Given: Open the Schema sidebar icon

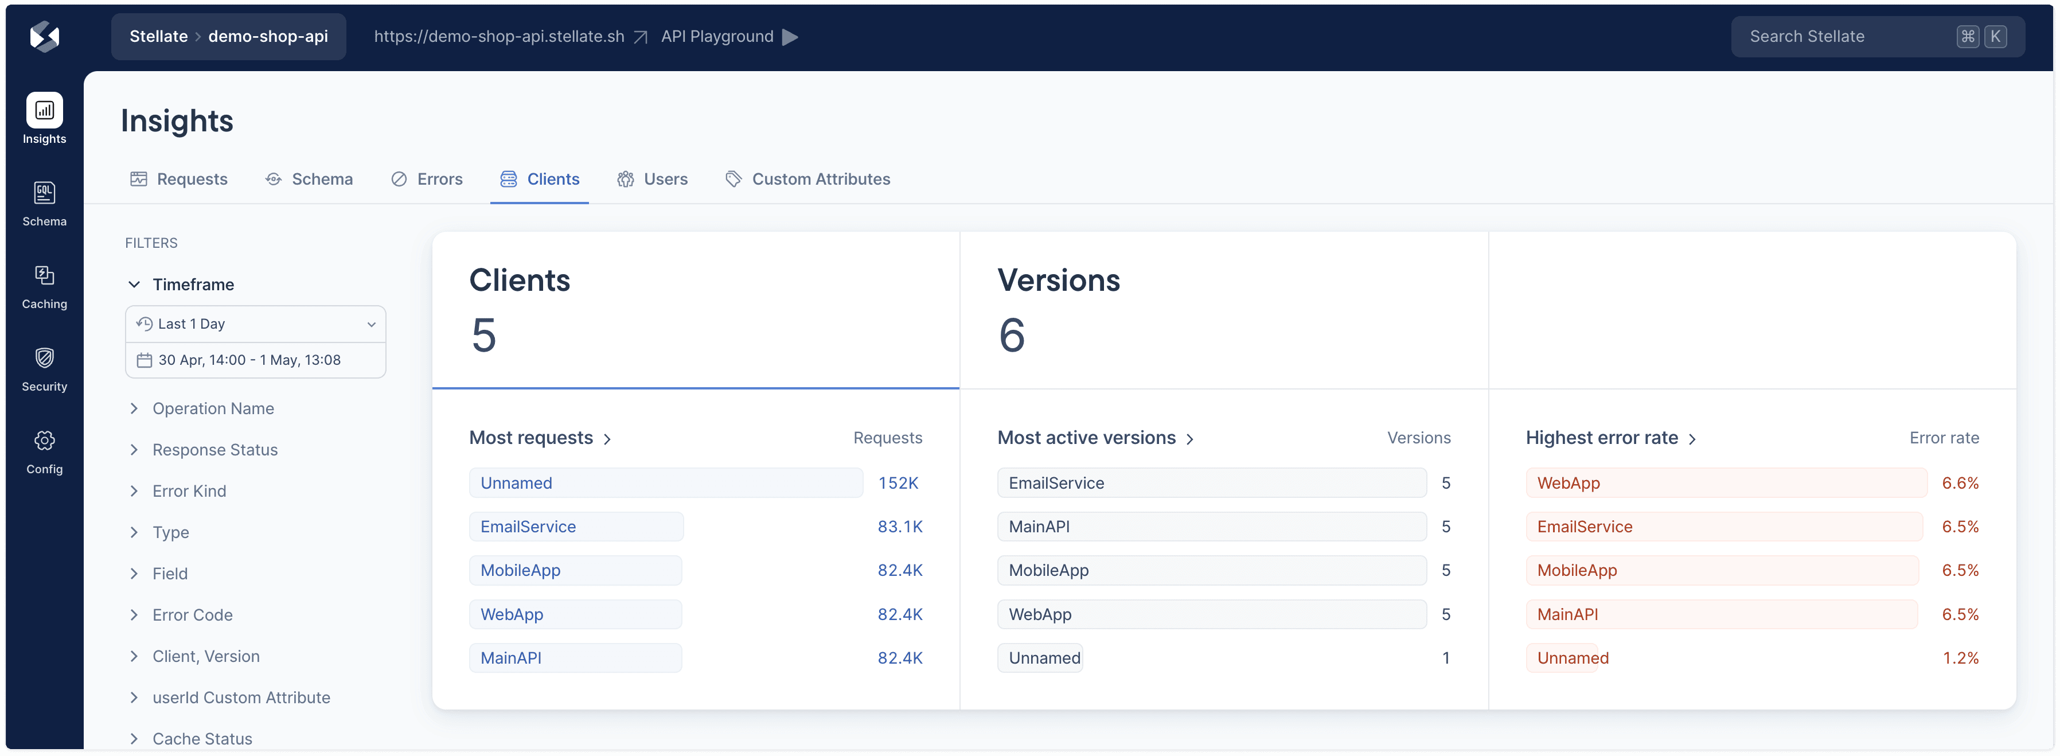Looking at the screenshot, I should (45, 193).
